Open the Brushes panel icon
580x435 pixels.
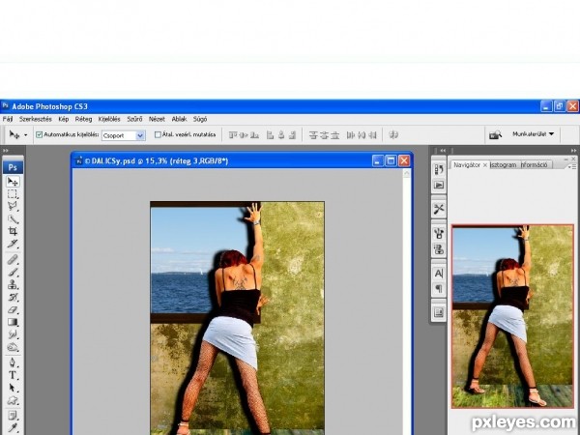[439, 234]
